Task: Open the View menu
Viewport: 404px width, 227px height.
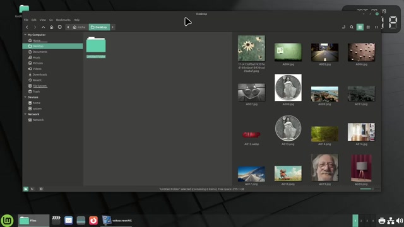Action: (43, 20)
